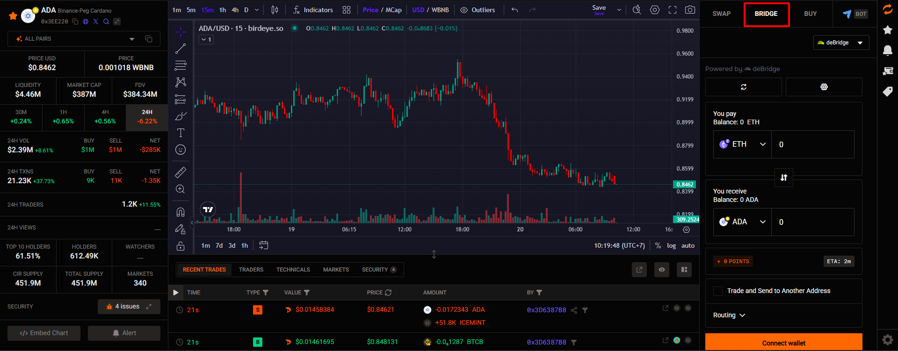Lock all drawing tools
Viewport: 898px width, 351px height.
[x=181, y=246]
